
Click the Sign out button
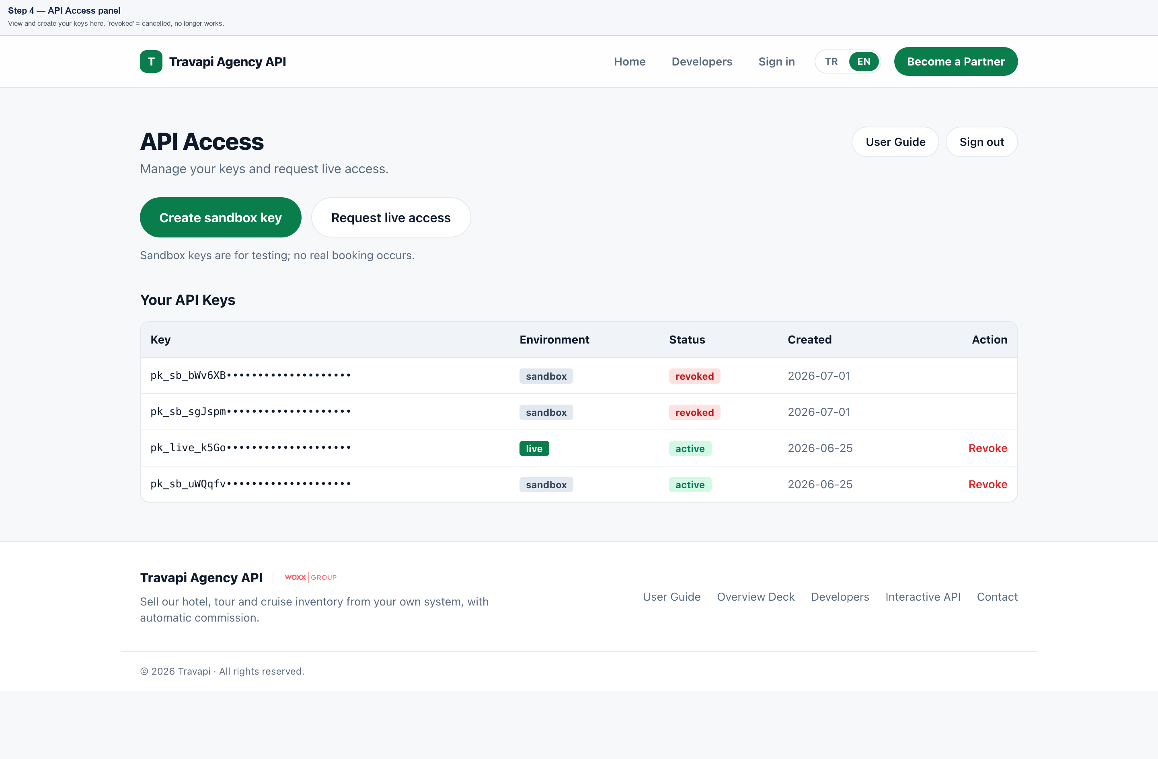[981, 142]
